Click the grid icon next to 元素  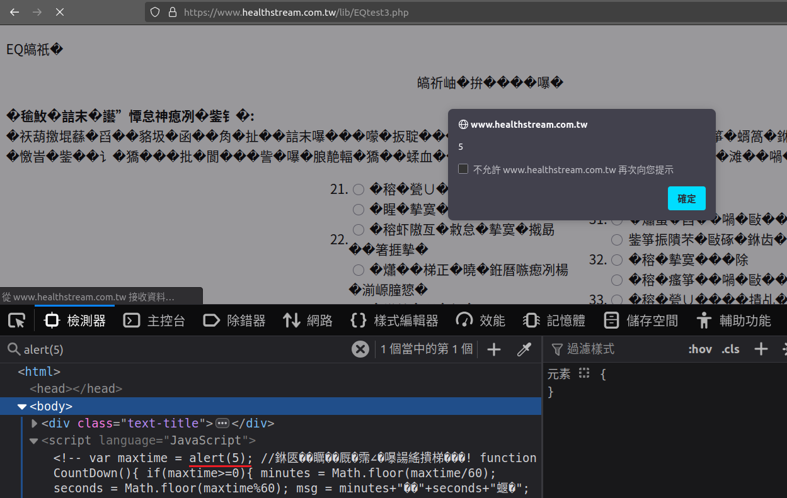point(584,373)
